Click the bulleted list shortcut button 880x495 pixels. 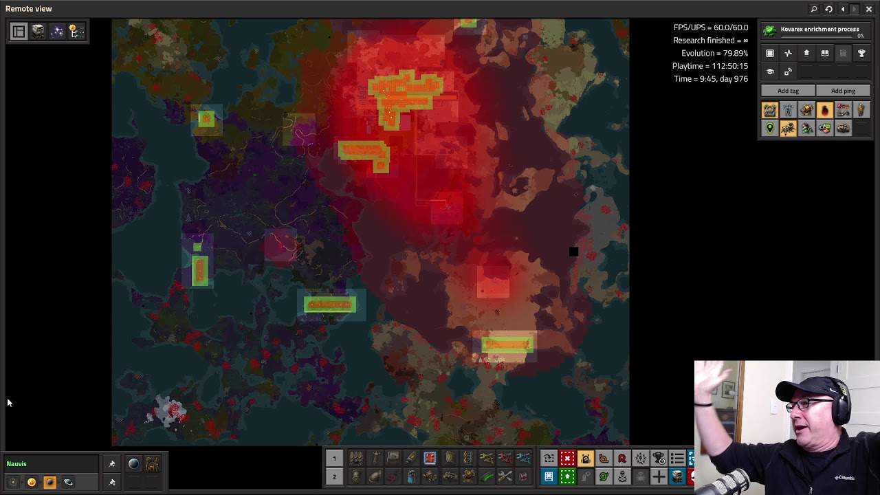pos(677,459)
